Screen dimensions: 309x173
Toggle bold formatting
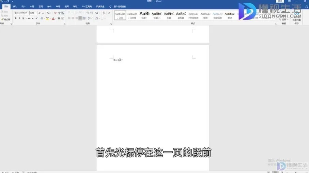tap(16, 18)
